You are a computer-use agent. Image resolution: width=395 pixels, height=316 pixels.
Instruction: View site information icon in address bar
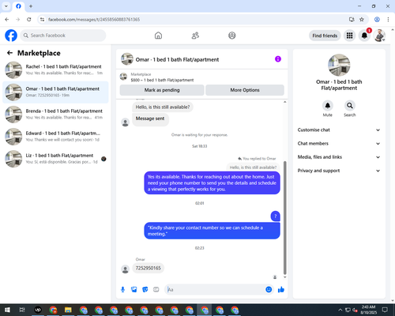[x=42, y=20]
